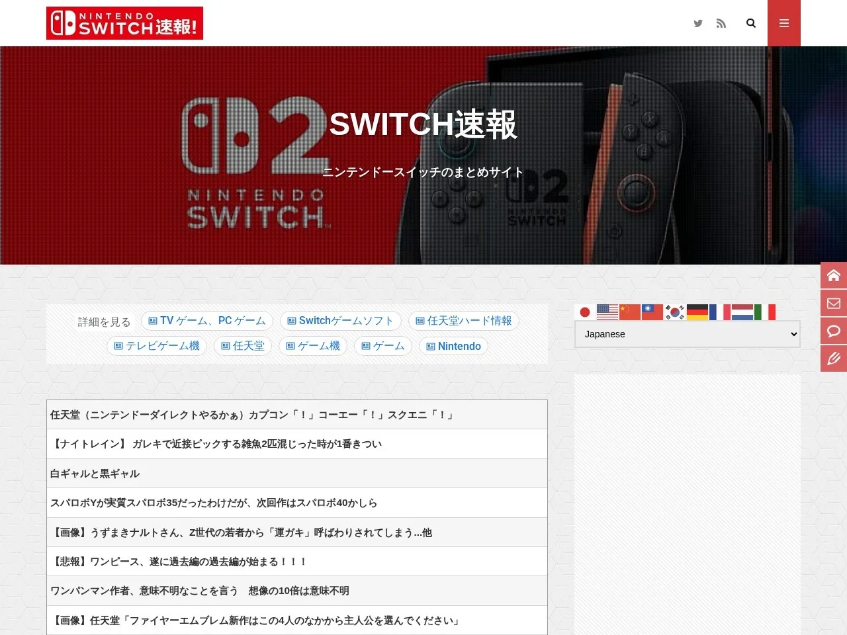Image resolution: width=847 pixels, height=635 pixels.
Task: Click the envelope mail side button
Action: (834, 303)
